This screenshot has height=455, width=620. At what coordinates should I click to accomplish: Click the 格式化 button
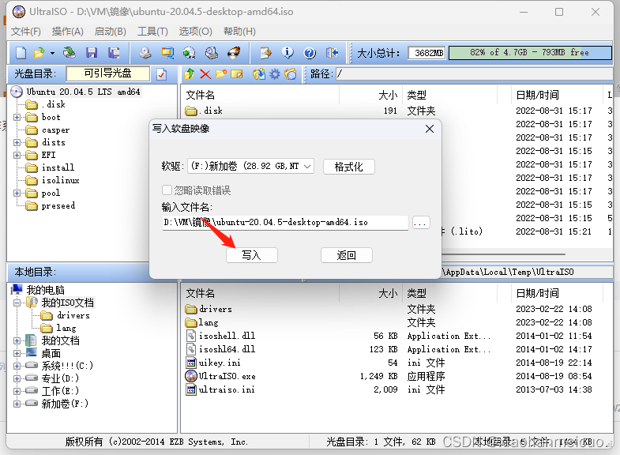(349, 167)
